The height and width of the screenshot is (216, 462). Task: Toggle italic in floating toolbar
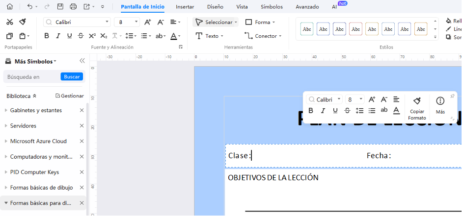click(x=323, y=111)
